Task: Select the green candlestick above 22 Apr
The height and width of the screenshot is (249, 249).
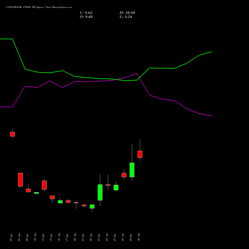Action: (92, 207)
